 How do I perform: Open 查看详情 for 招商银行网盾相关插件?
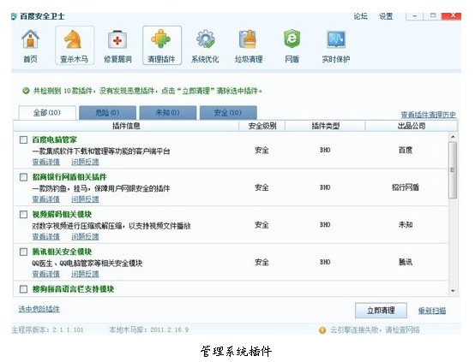click(x=46, y=199)
